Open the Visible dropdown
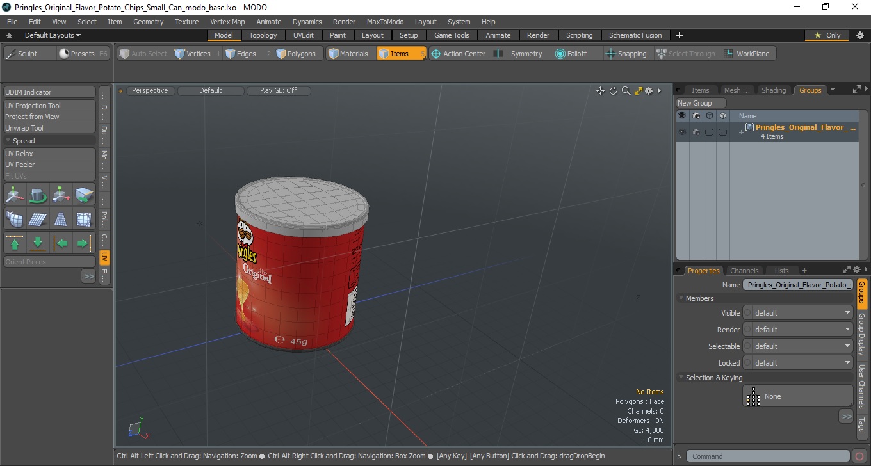 point(797,313)
